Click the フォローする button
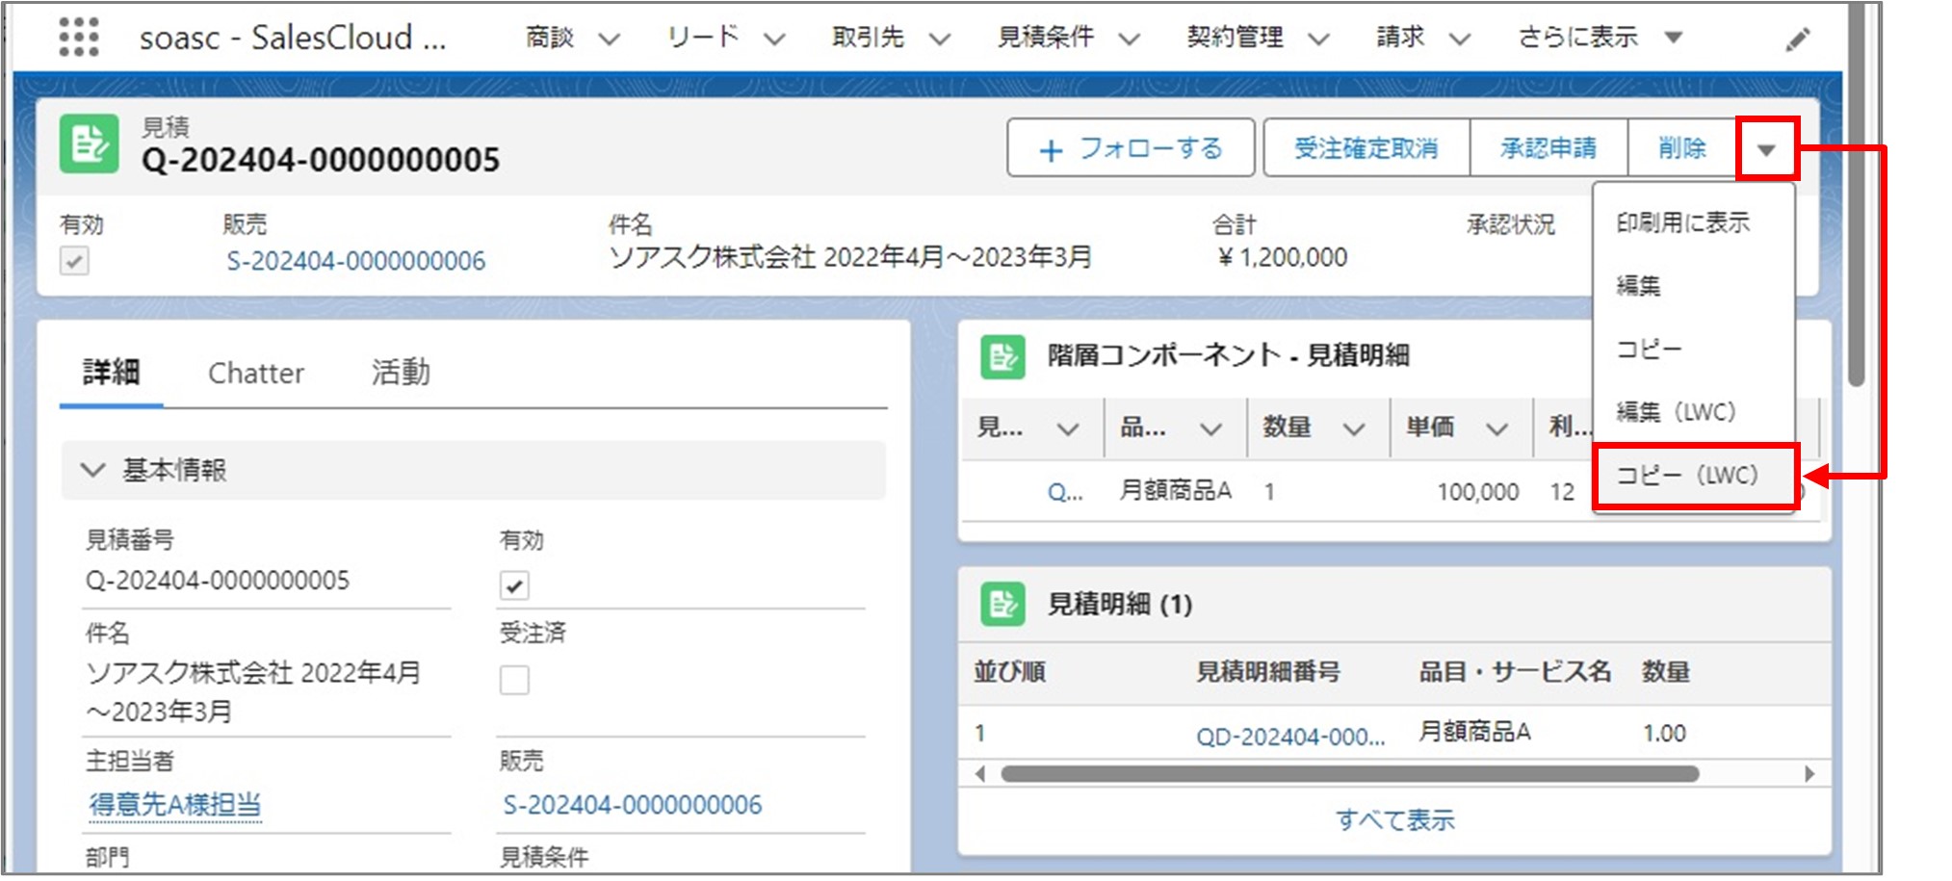 pyautogui.click(x=1131, y=148)
